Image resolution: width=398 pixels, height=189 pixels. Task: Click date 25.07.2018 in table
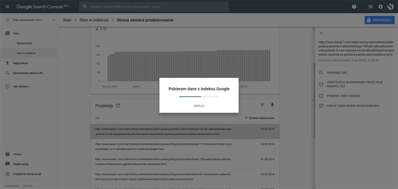coord(267,175)
